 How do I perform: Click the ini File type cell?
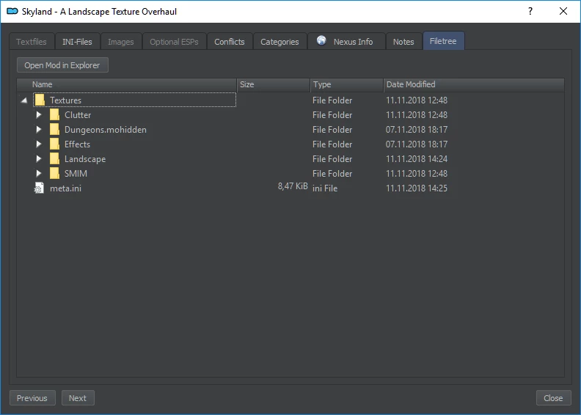pyautogui.click(x=325, y=188)
